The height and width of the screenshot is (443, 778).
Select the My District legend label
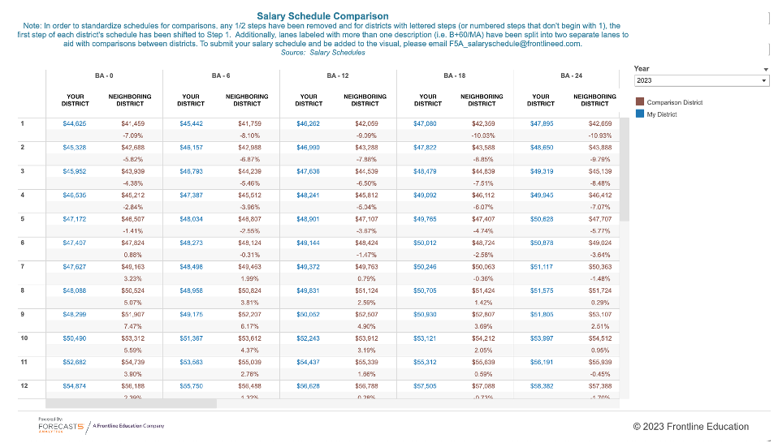(x=661, y=114)
